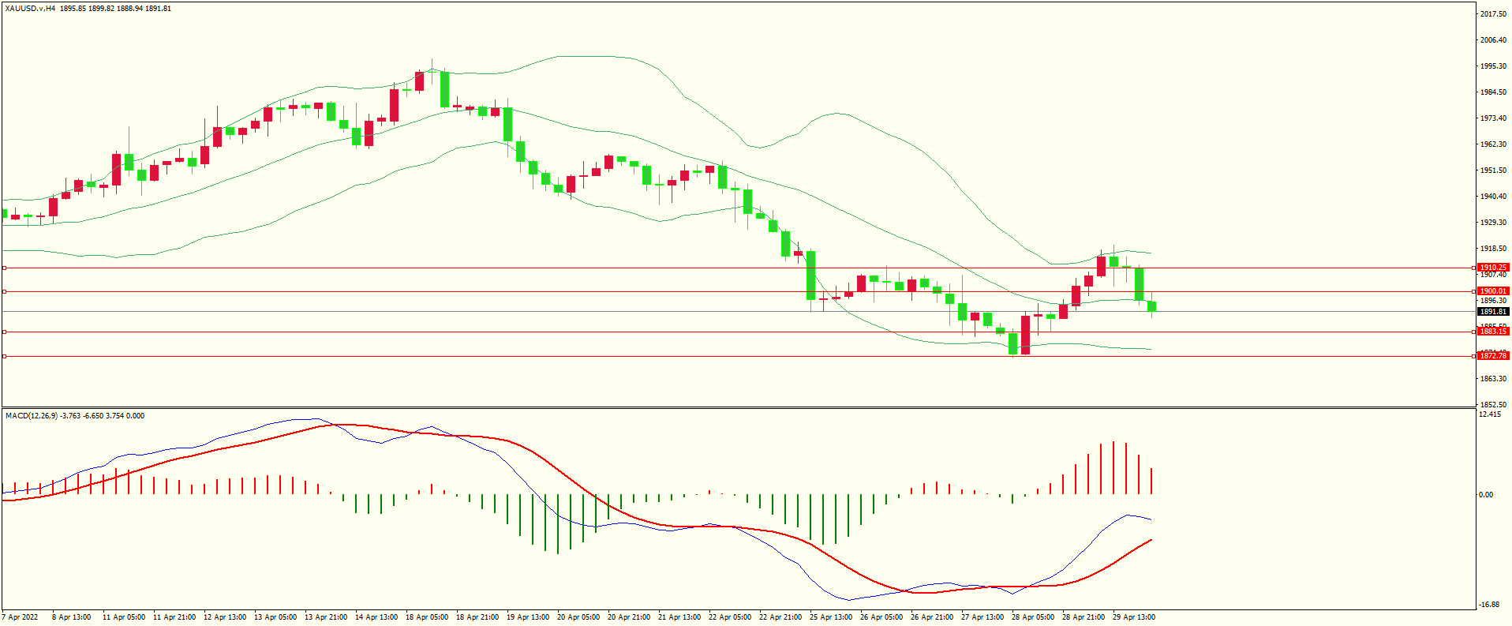The width and height of the screenshot is (1512, 626).
Task: Click the current price marker 1891.81
Action: tap(1493, 312)
